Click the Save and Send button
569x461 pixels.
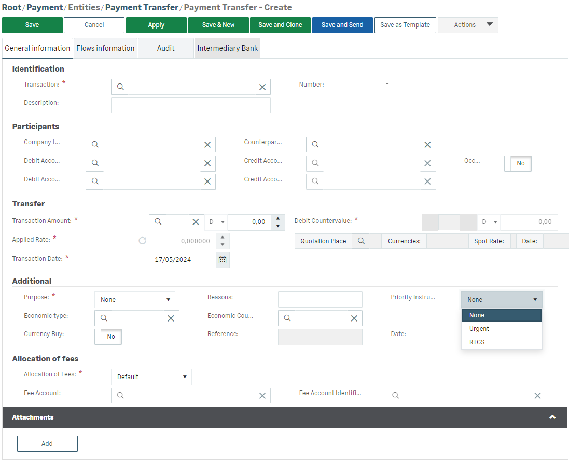[342, 25]
